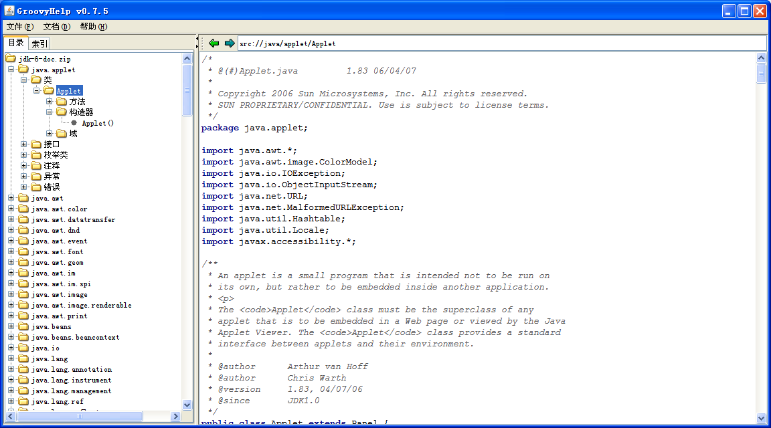
Task: Click the source pane vertical scrollbar thumb
Action: [x=761, y=74]
